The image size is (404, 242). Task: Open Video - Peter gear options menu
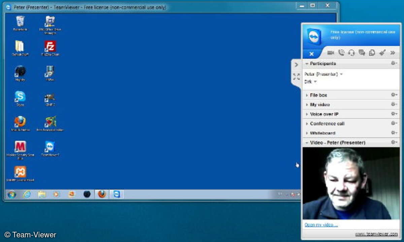click(x=394, y=143)
